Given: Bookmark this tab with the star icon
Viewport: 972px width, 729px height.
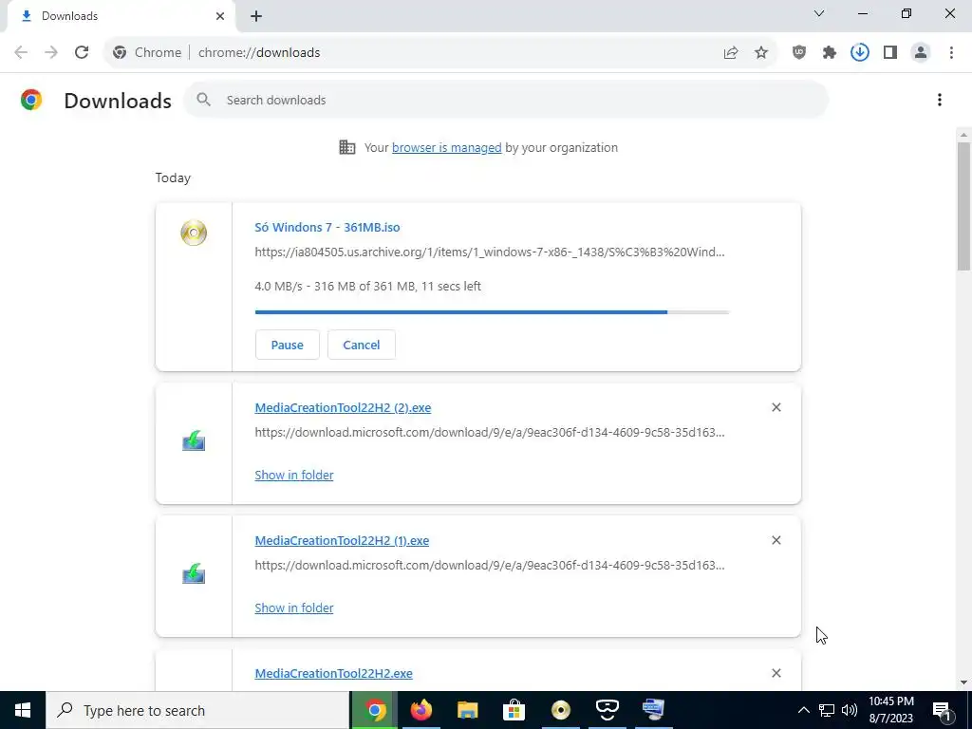Looking at the screenshot, I should (x=761, y=53).
